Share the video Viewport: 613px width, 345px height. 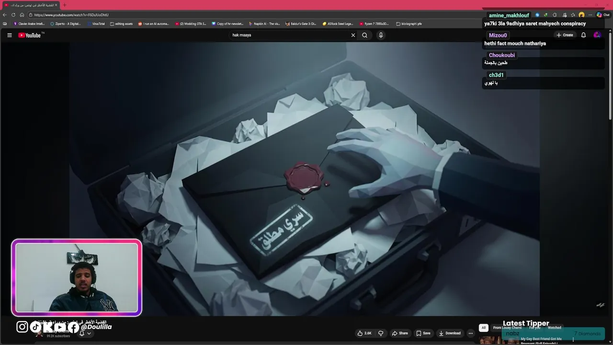(400, 333)
